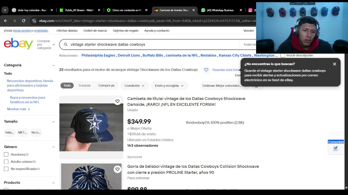Close the WhatsApp Business tab
Image resolution: width=348 pixels, height=195 pixels.
coord(241,10)
